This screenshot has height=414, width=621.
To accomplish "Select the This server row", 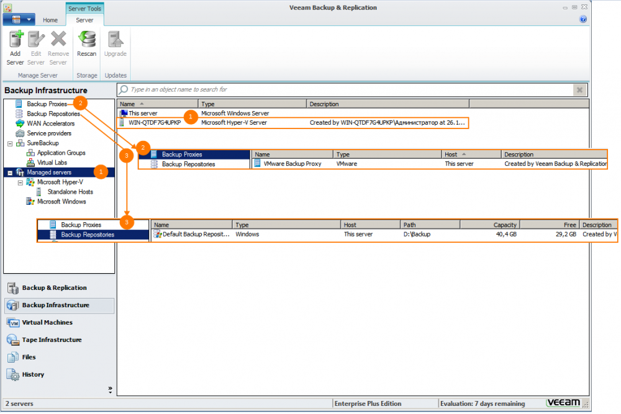I will 292,113.
